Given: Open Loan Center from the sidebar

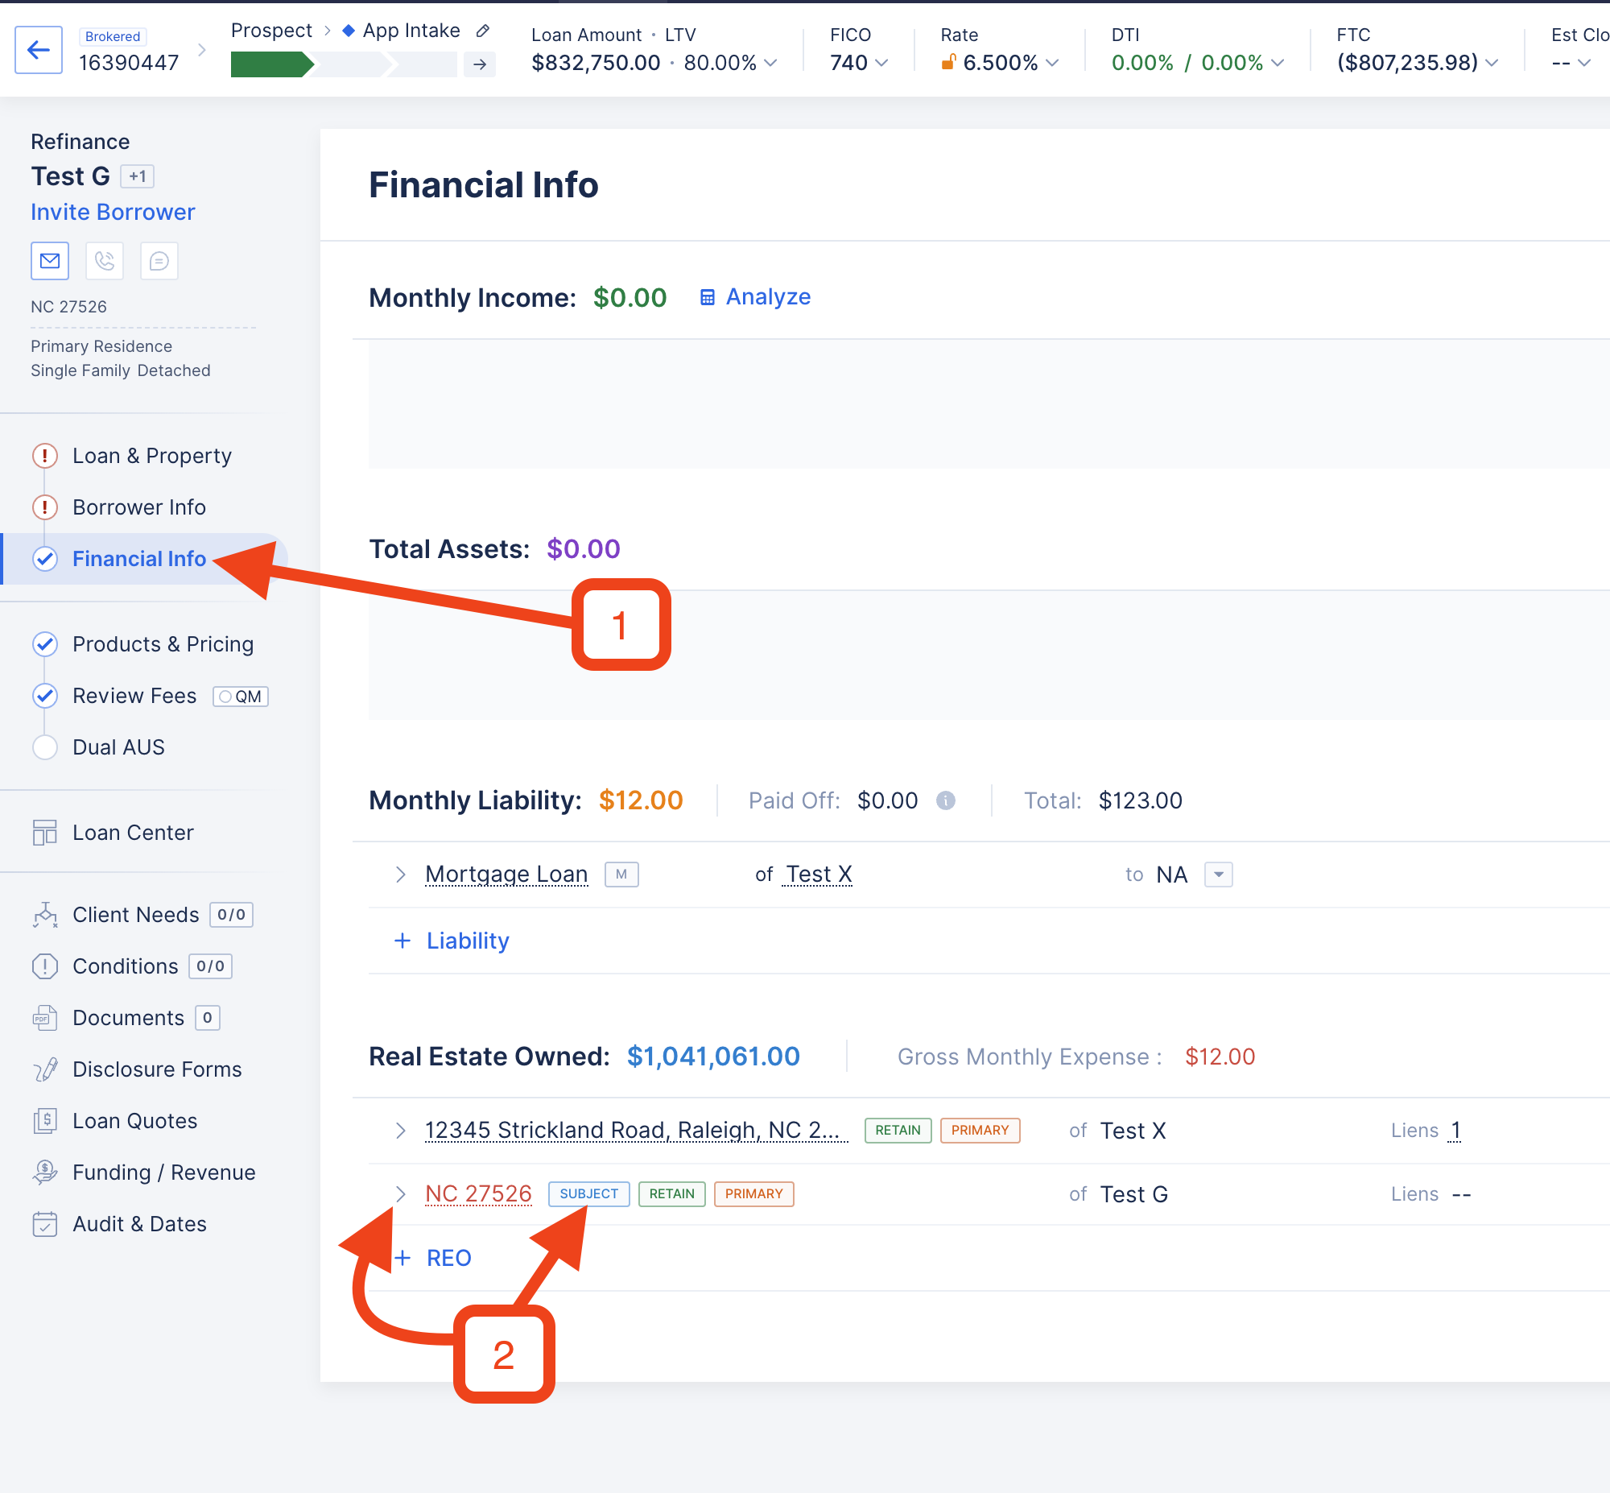Looking at the screenshot, I should (x=133, y=832).
